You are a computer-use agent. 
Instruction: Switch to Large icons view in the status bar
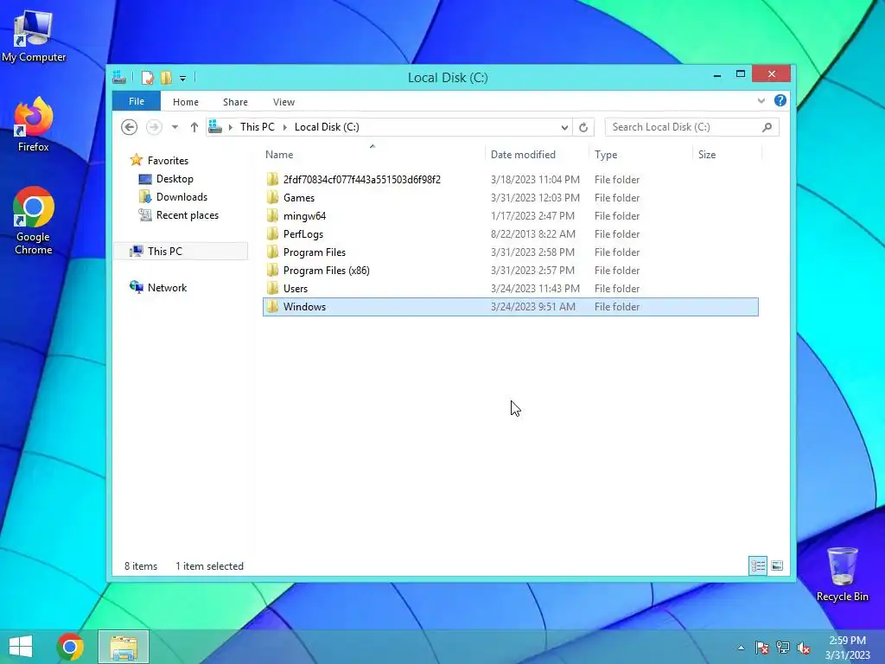[777, 565]
